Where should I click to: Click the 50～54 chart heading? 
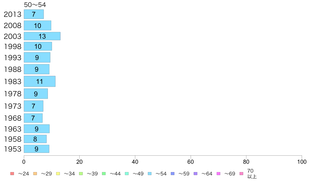(35, 5)
